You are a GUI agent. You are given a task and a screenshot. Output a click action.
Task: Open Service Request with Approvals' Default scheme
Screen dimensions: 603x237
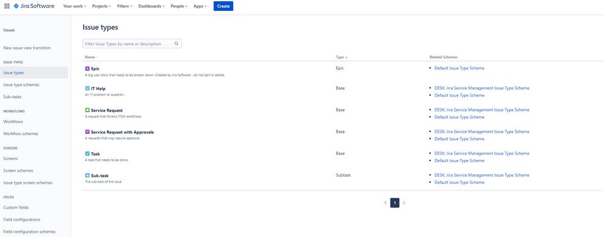click(459, 139)
